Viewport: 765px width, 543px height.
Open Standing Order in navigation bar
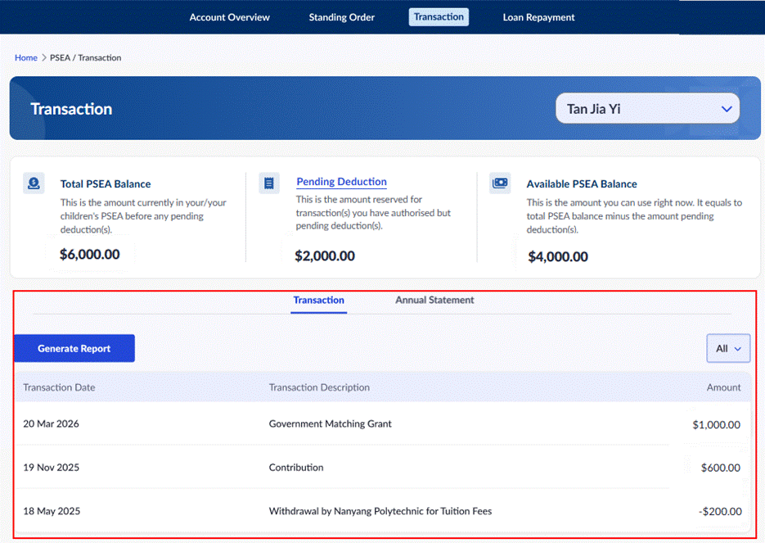(x=341, y=17)
